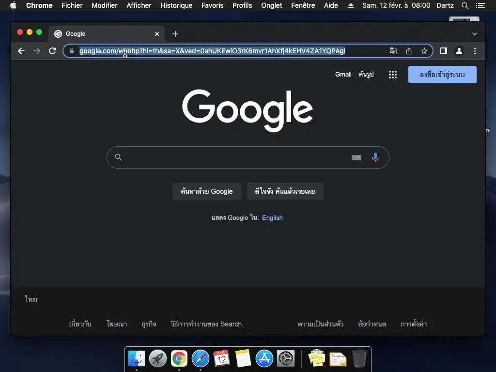The image size is (496, 372).
Task: View site information via the lock icon
Action: coord(72,51)
